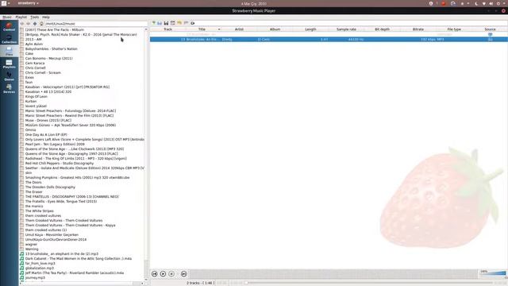
Task: Go to home folder in file browser
Action: (x=41, y=24)
